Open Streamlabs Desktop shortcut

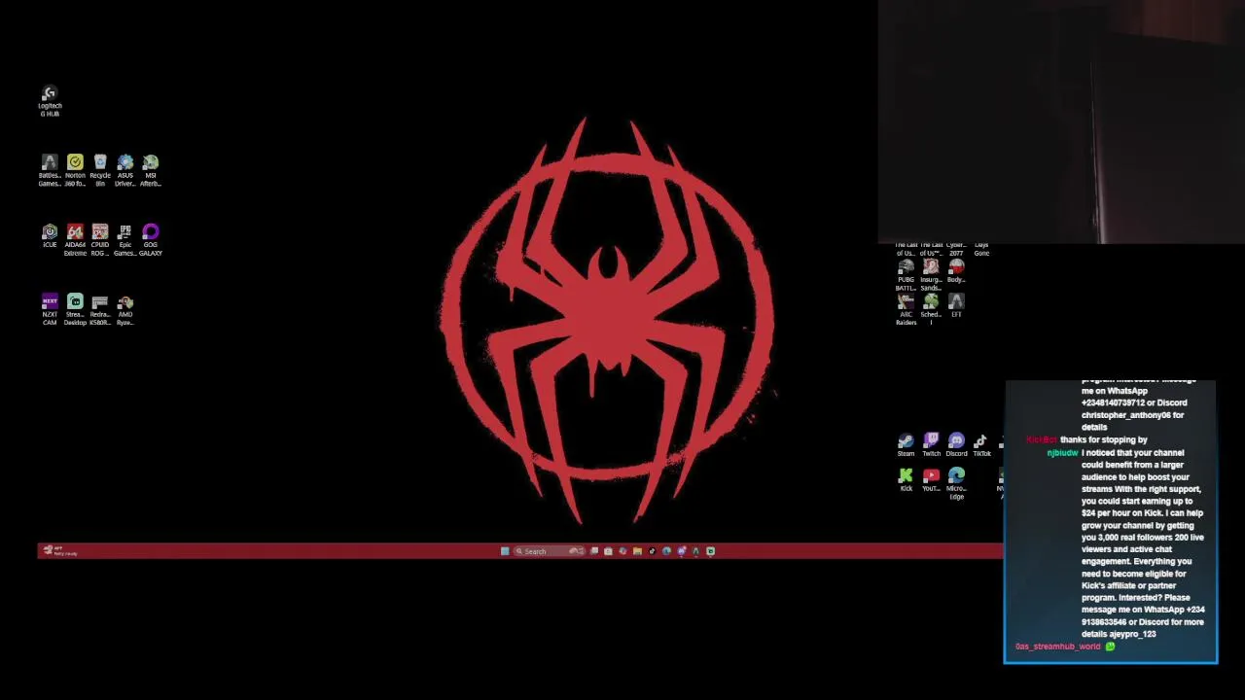75,310
